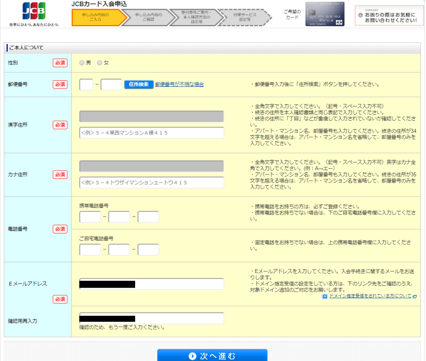The image size is (426, 361).
Task: Click the JCB logo
Action: 33,10
